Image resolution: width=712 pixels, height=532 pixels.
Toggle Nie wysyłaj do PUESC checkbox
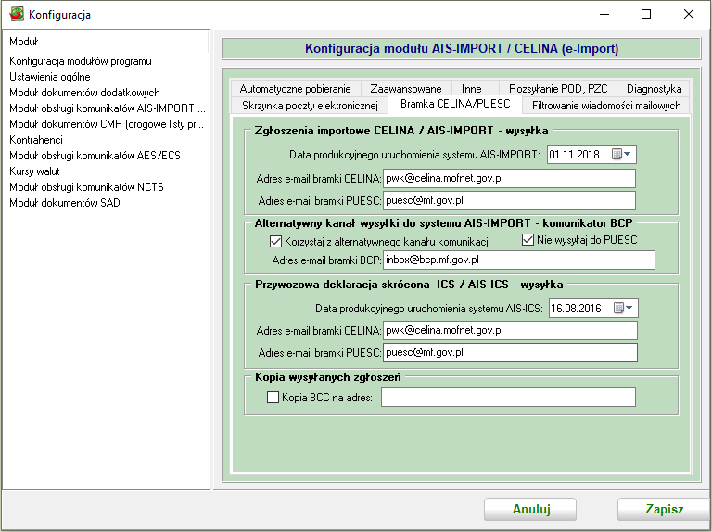coord(528,240)
